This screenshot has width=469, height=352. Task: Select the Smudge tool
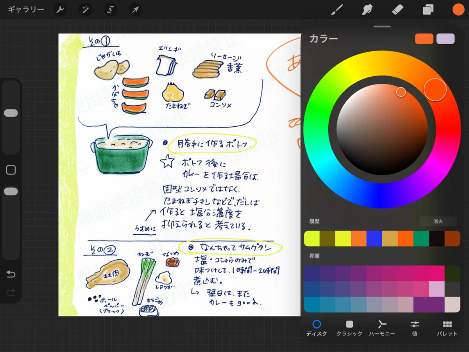pyautogui.click(x=367, y=9)
